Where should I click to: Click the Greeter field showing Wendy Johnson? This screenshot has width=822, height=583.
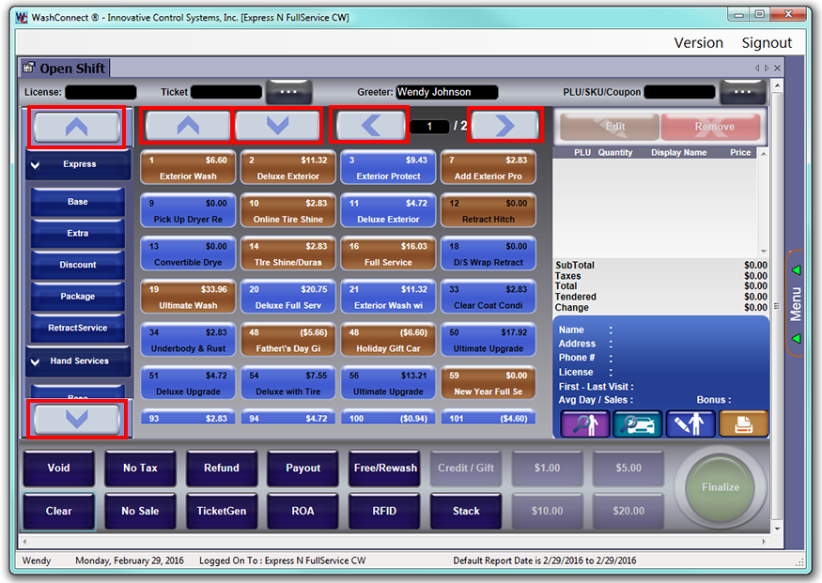point(445,92)
